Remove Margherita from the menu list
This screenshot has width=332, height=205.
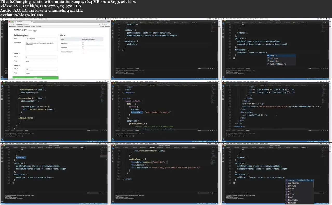83,43
